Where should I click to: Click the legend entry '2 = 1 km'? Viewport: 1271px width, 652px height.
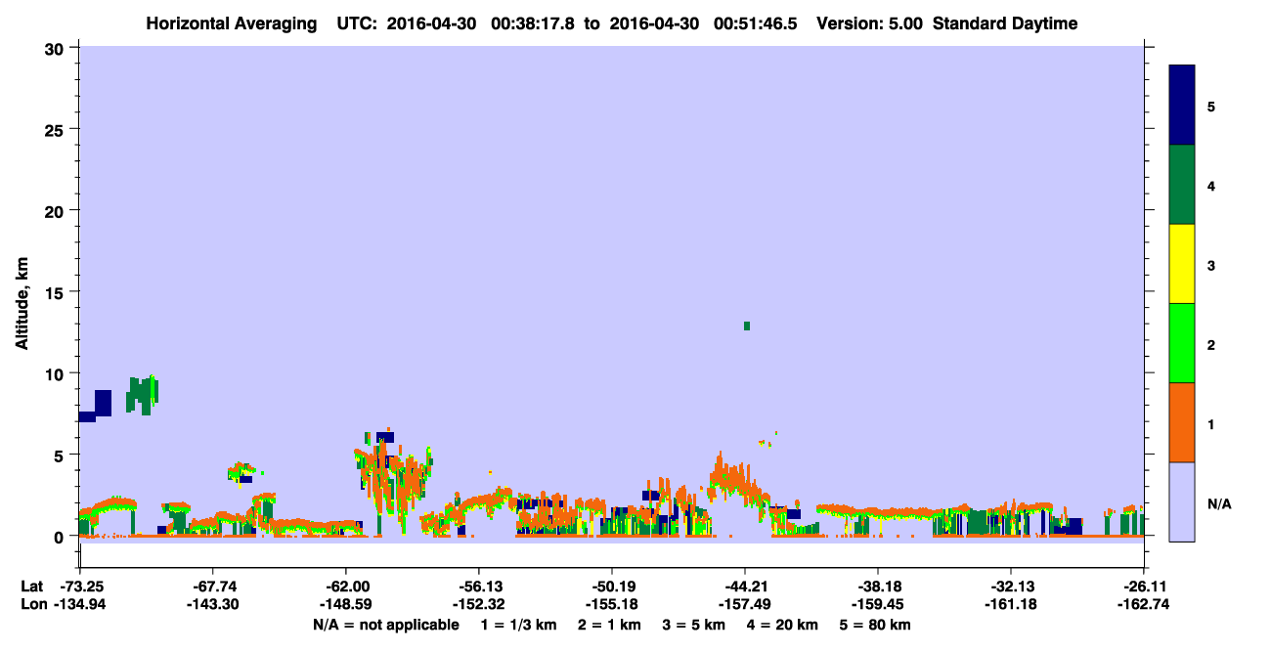point(610,625)
